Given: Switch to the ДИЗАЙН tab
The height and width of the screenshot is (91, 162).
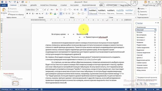Looking at the screenshot, I should coord(33,5).
